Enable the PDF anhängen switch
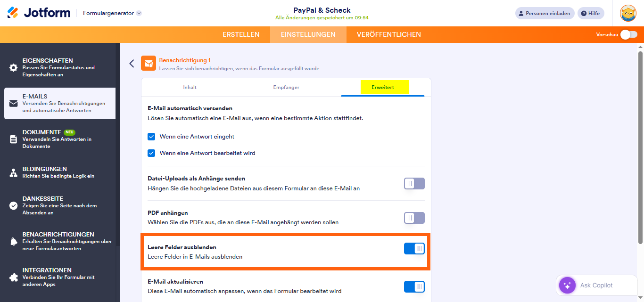This screenshot has width=644, height=302. [414, 218]
